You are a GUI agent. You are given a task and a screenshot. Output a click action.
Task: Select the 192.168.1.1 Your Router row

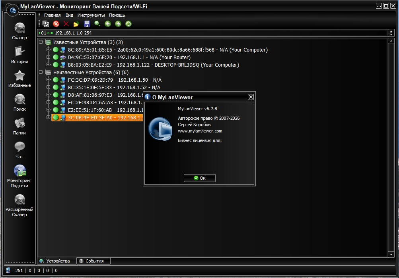pos(129,58)
